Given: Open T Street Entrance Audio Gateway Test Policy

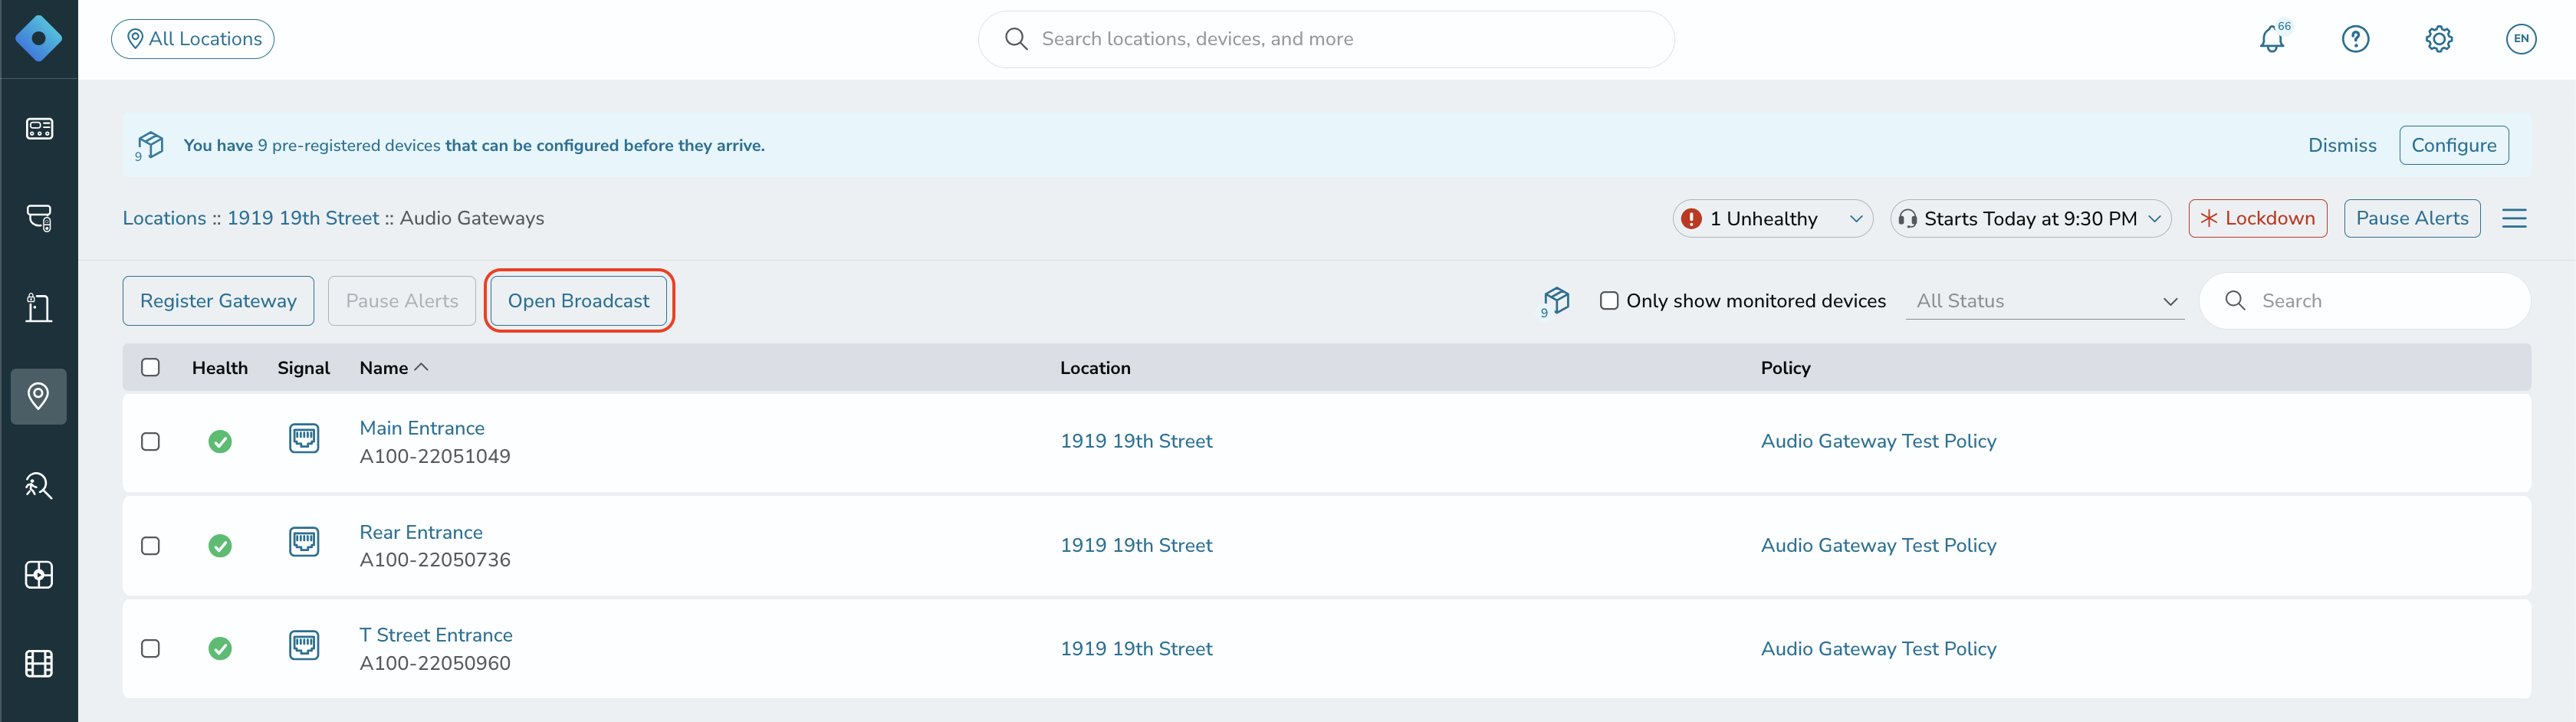Looking at the screenshot, I should [x=1878, y=648].
